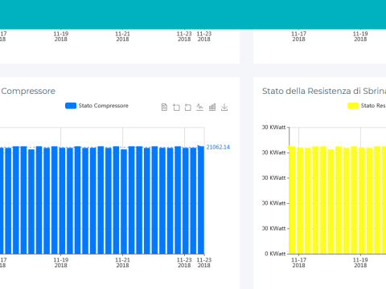Click the blue bar at 11-19 tick
Screen dimensions: 386x289
tap(62, 201)
